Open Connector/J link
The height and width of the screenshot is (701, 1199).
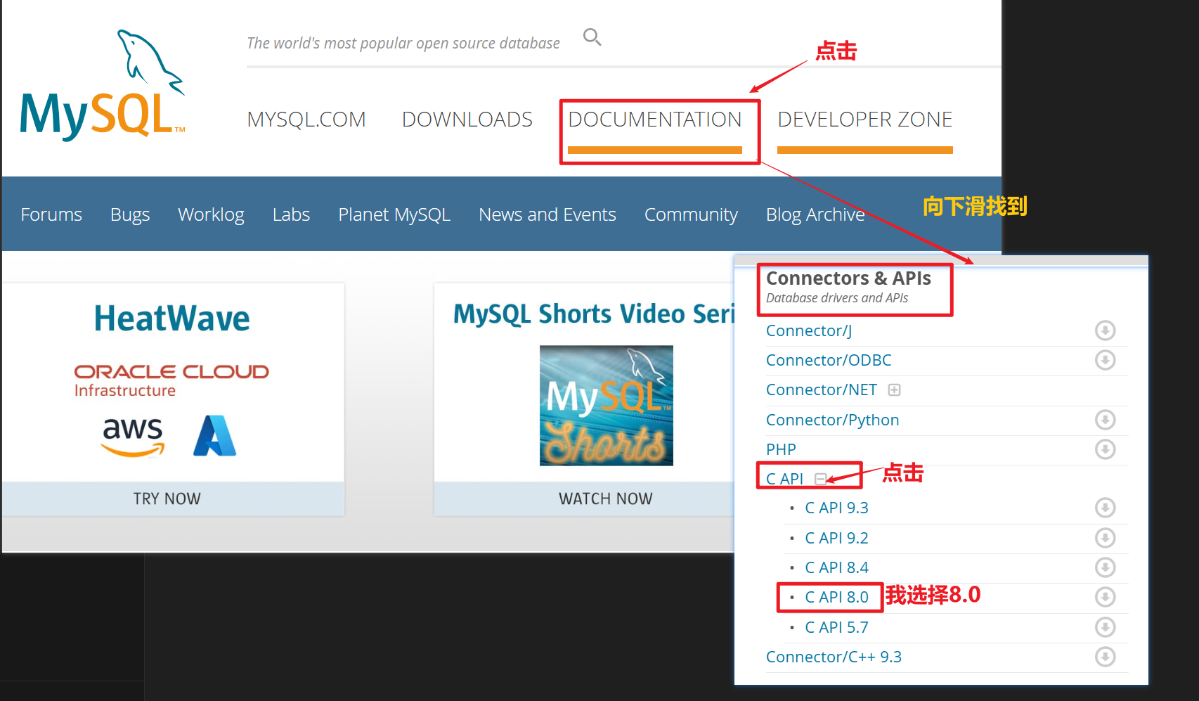coord(809,330)
